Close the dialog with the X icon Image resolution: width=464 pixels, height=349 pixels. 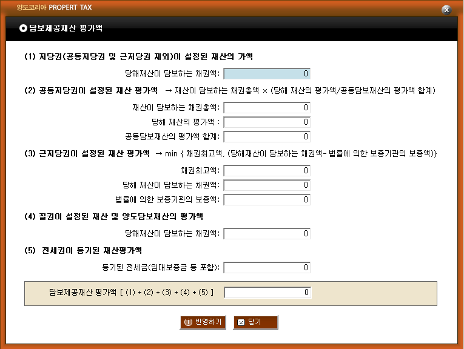coord(446,10)
